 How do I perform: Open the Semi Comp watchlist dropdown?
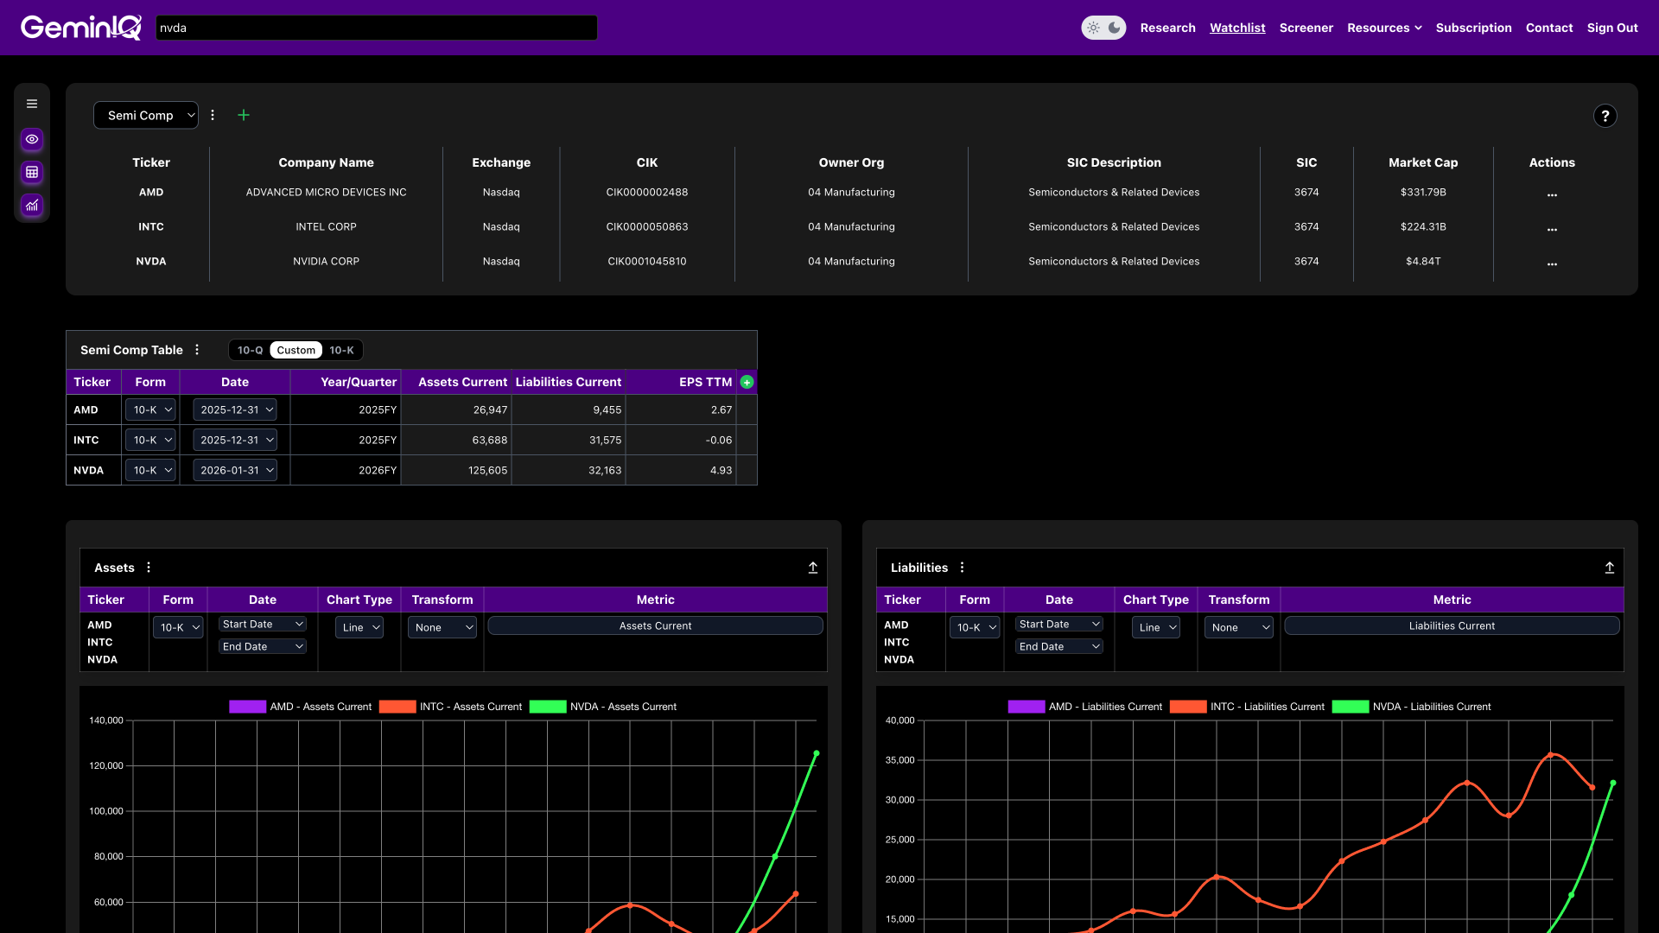coord(146,115)
